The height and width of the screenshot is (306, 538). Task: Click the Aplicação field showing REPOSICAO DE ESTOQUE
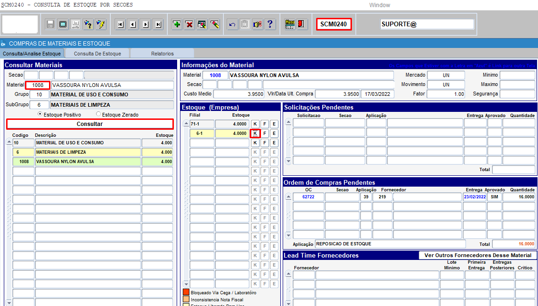390,244
